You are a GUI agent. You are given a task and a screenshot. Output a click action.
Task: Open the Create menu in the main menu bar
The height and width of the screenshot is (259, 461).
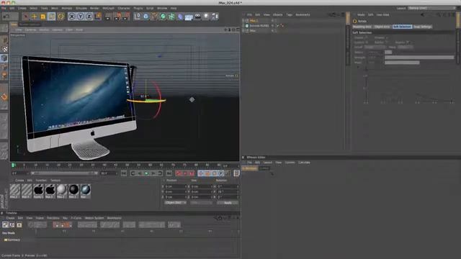pos(22,8)
